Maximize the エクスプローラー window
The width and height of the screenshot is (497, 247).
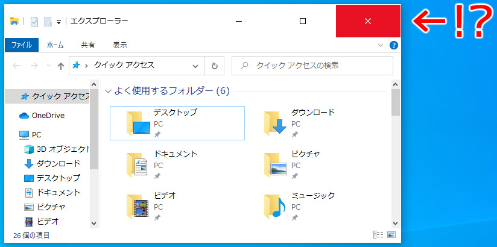click(x=303, y=21)
